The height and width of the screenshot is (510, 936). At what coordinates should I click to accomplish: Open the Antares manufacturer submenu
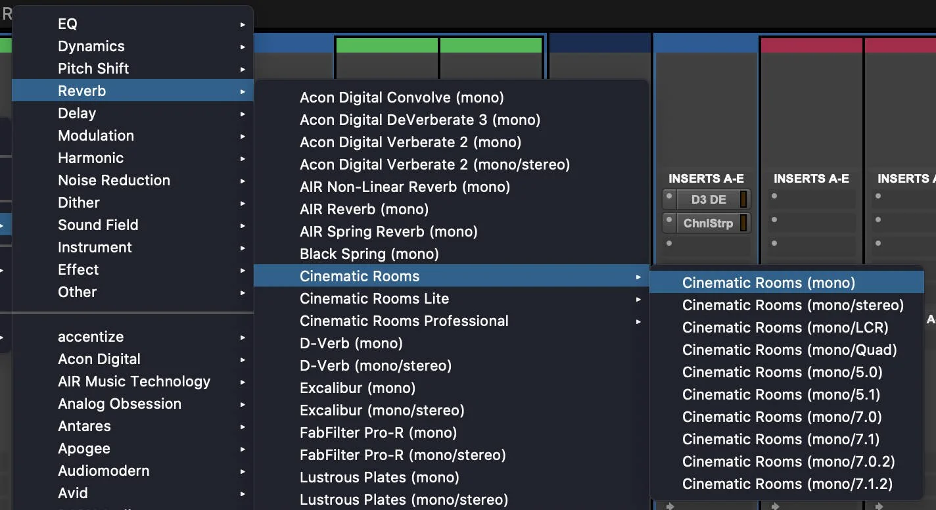133,426
